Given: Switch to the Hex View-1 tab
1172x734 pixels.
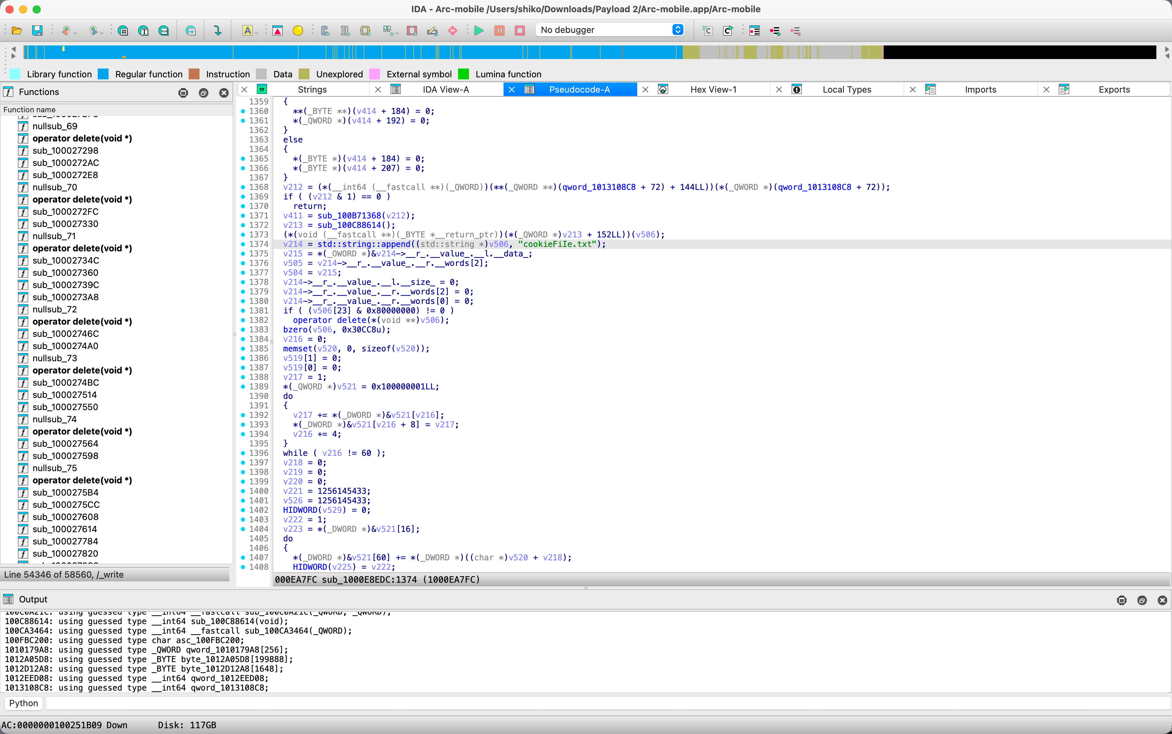Looking at the screenshot, I should [713, 89].
